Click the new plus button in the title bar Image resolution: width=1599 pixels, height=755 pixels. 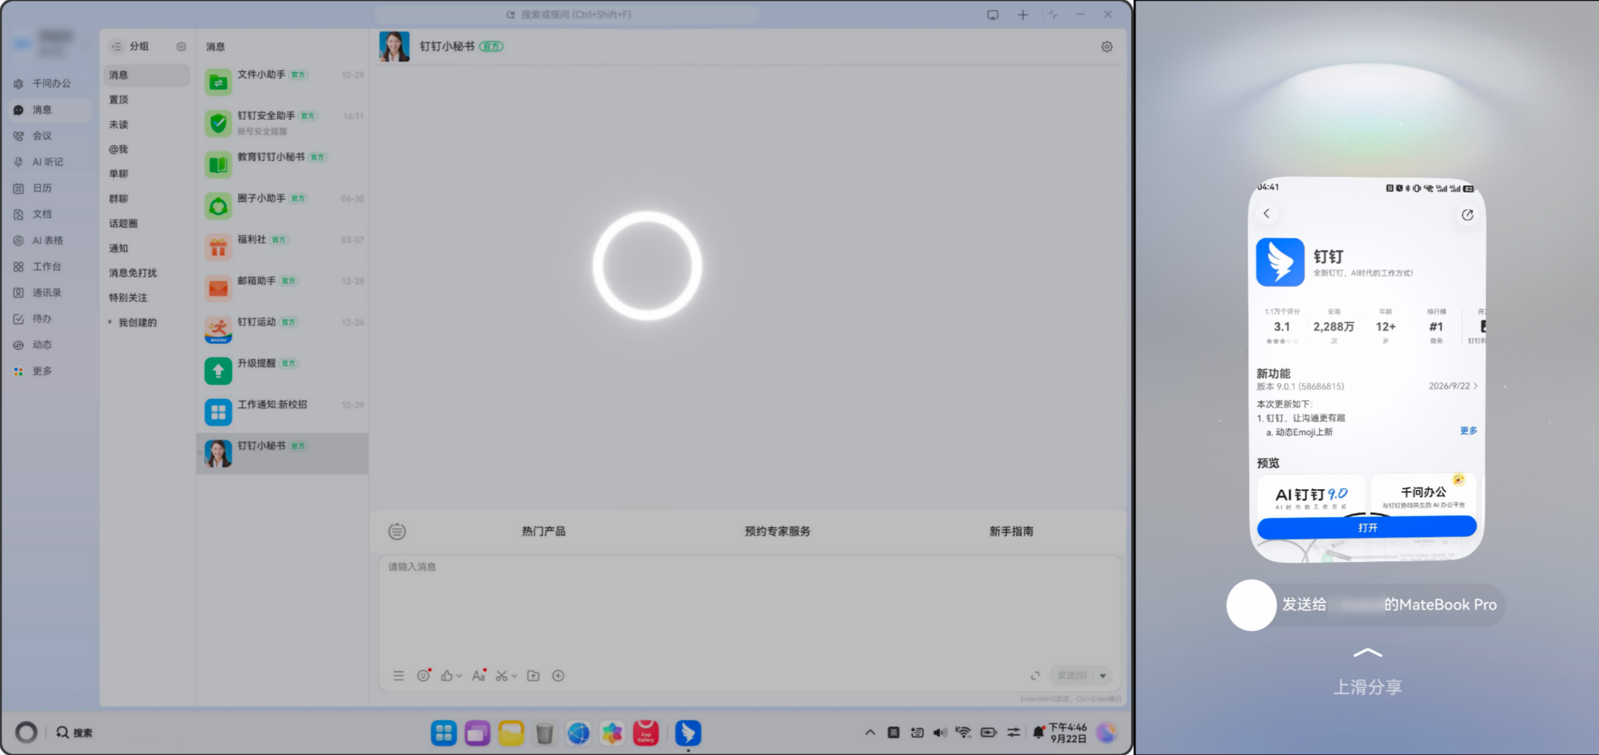point(1023,15)
